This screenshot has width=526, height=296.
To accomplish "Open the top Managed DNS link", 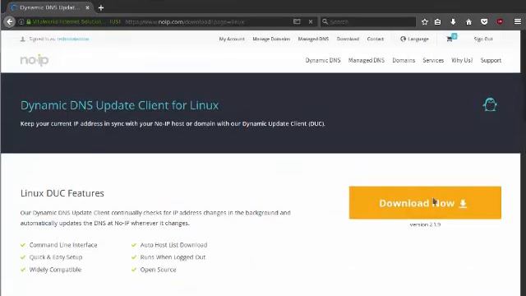I will [313, 39].
